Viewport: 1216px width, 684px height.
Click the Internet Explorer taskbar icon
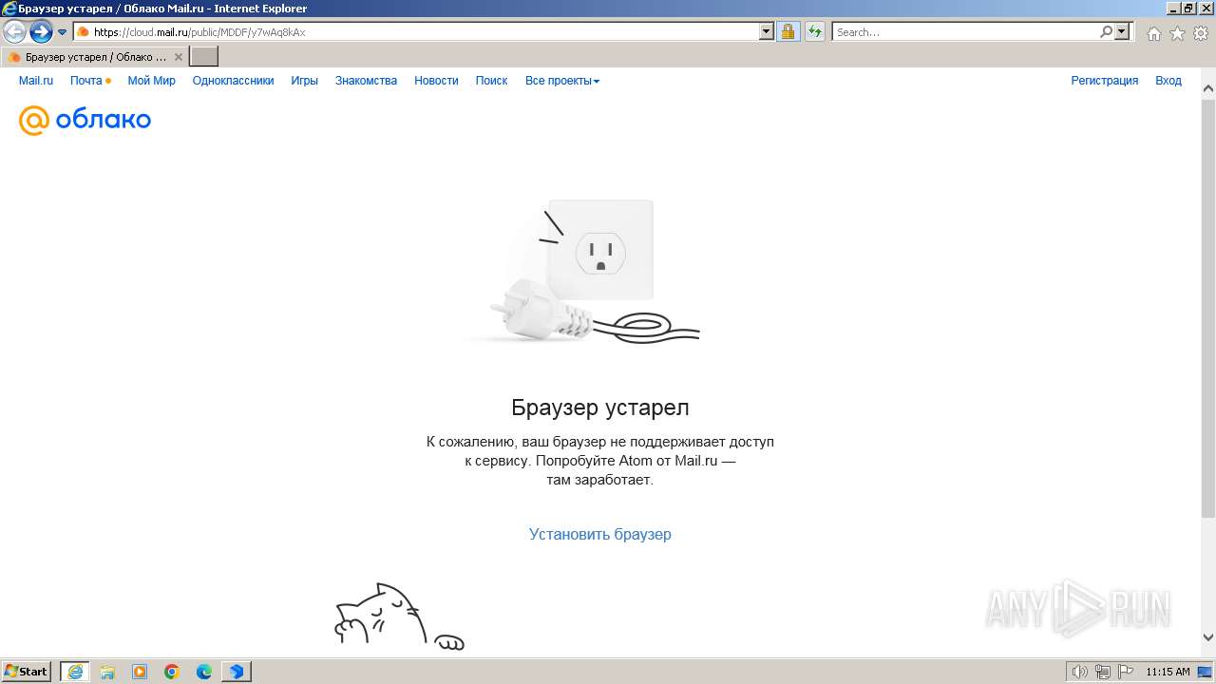click(x=74, y=672)
